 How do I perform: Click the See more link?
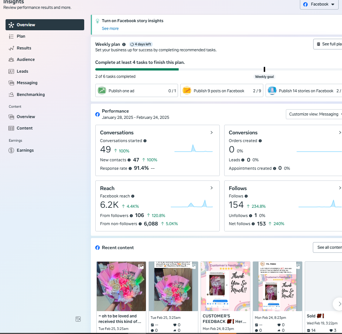(x=110, y=28)
